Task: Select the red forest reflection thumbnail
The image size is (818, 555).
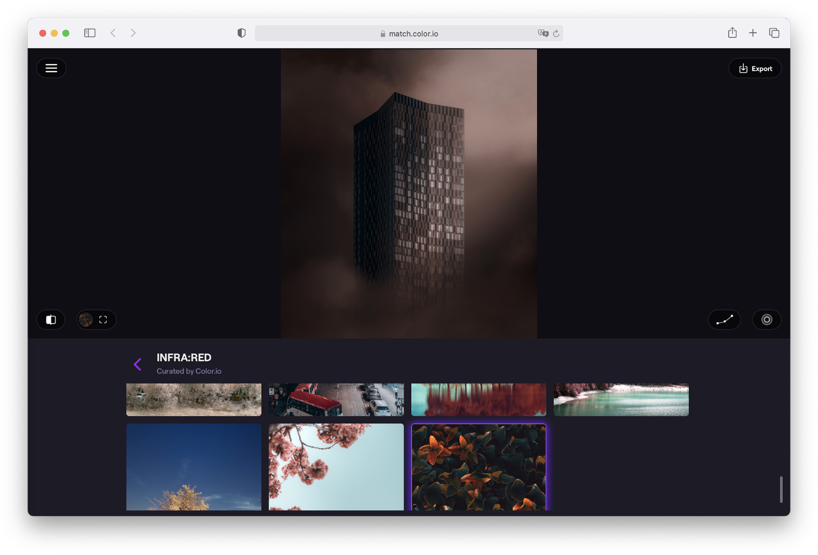Action: tap(478, 399)
